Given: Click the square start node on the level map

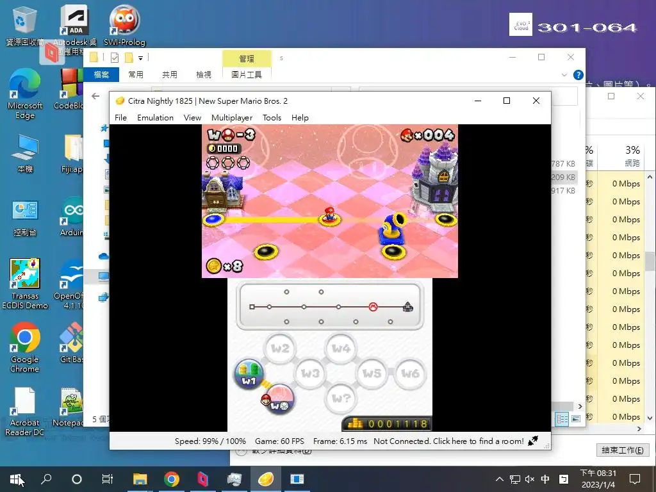Looking at the screenshot, I should 252,307.
